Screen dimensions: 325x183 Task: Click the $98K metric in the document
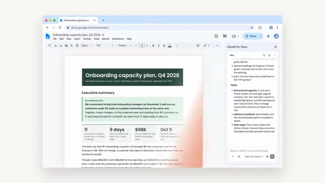(141, 130)
